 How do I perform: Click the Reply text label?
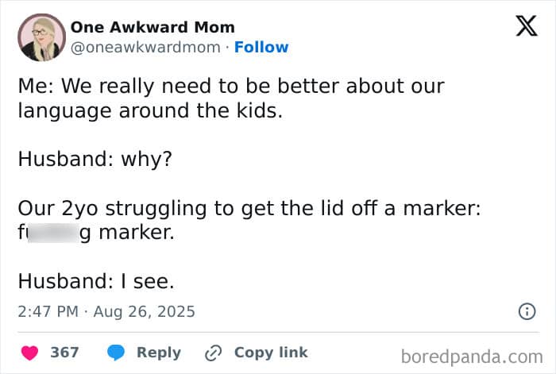pyautogui.click(x=159, y=352)
